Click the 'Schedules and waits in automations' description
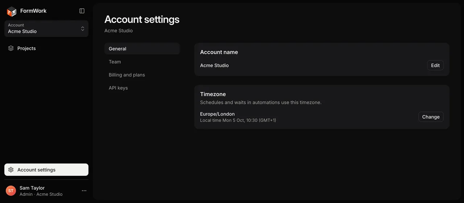 pos(261,103)
